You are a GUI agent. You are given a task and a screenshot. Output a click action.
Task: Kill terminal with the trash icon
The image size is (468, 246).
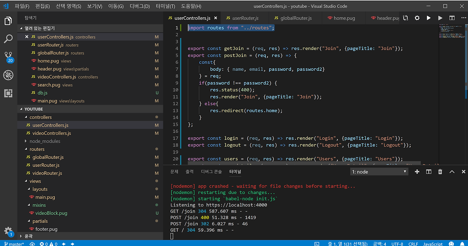point(440,172)
